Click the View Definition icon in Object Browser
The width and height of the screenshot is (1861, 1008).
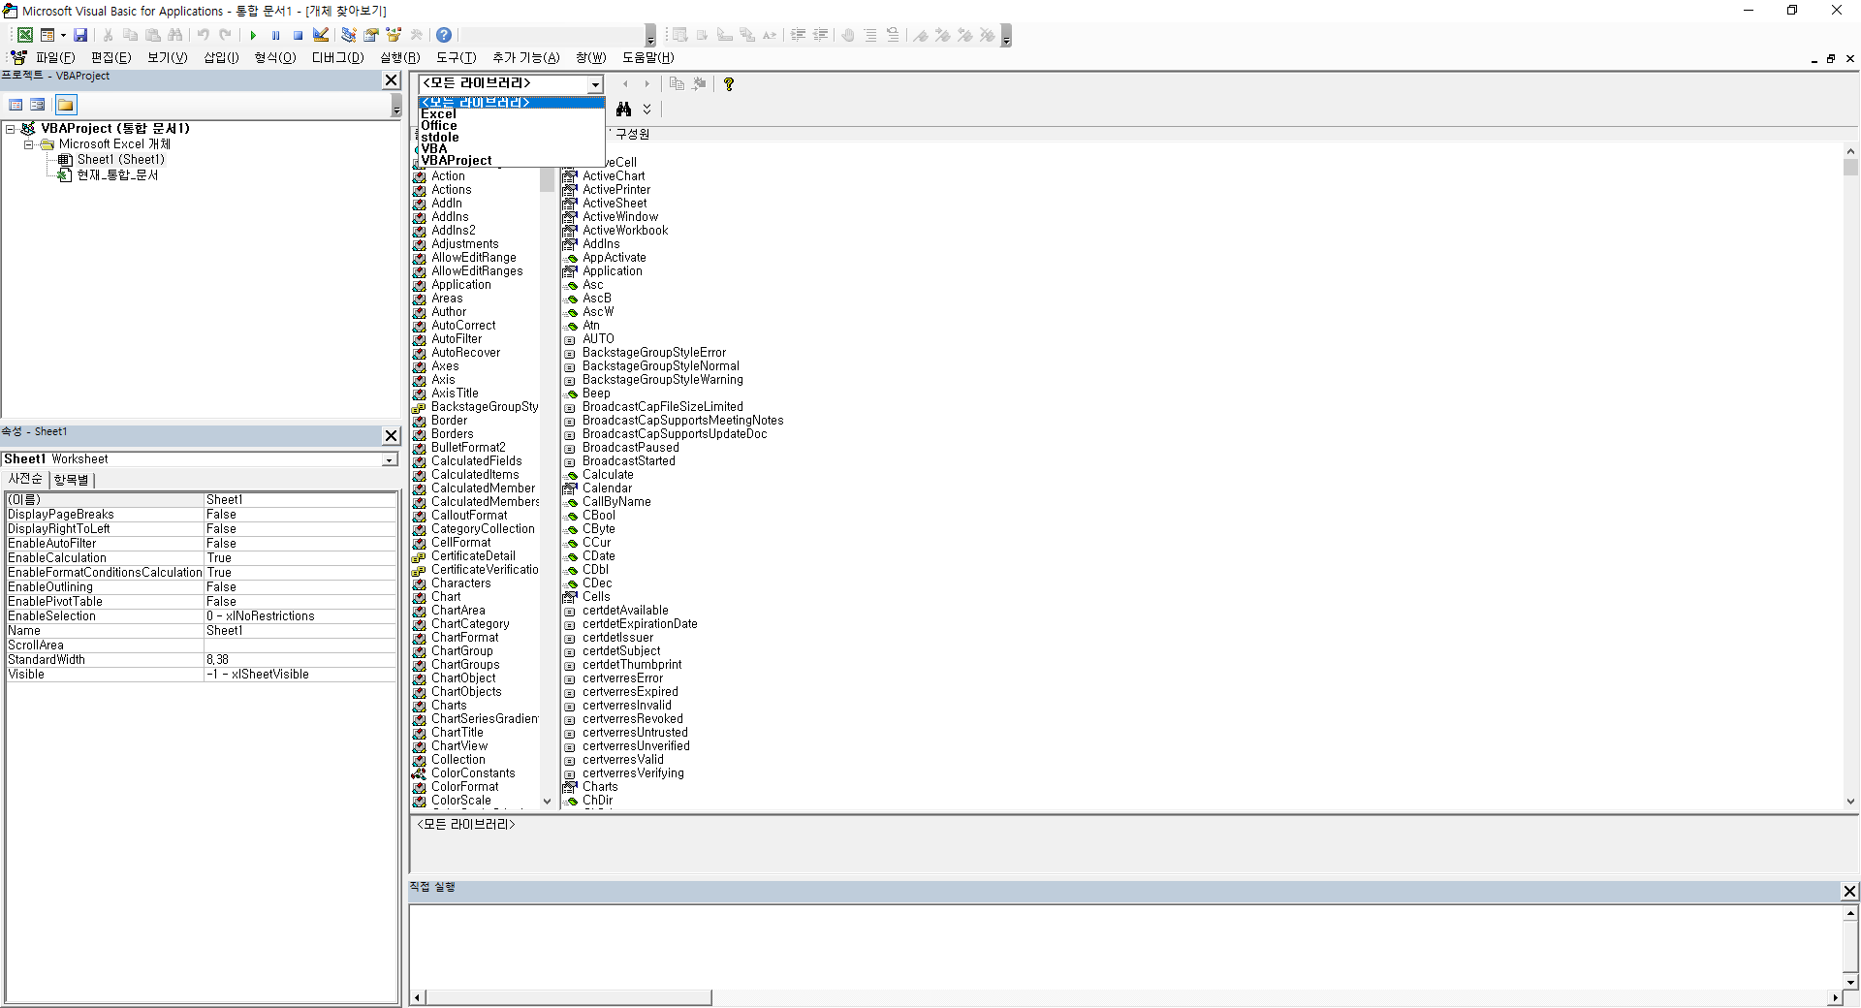click(x=699, y=84)
